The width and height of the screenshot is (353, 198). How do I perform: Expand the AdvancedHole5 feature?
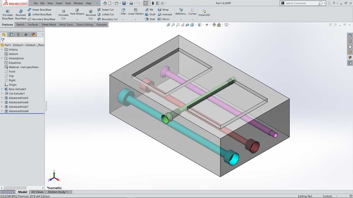(2, 98)
